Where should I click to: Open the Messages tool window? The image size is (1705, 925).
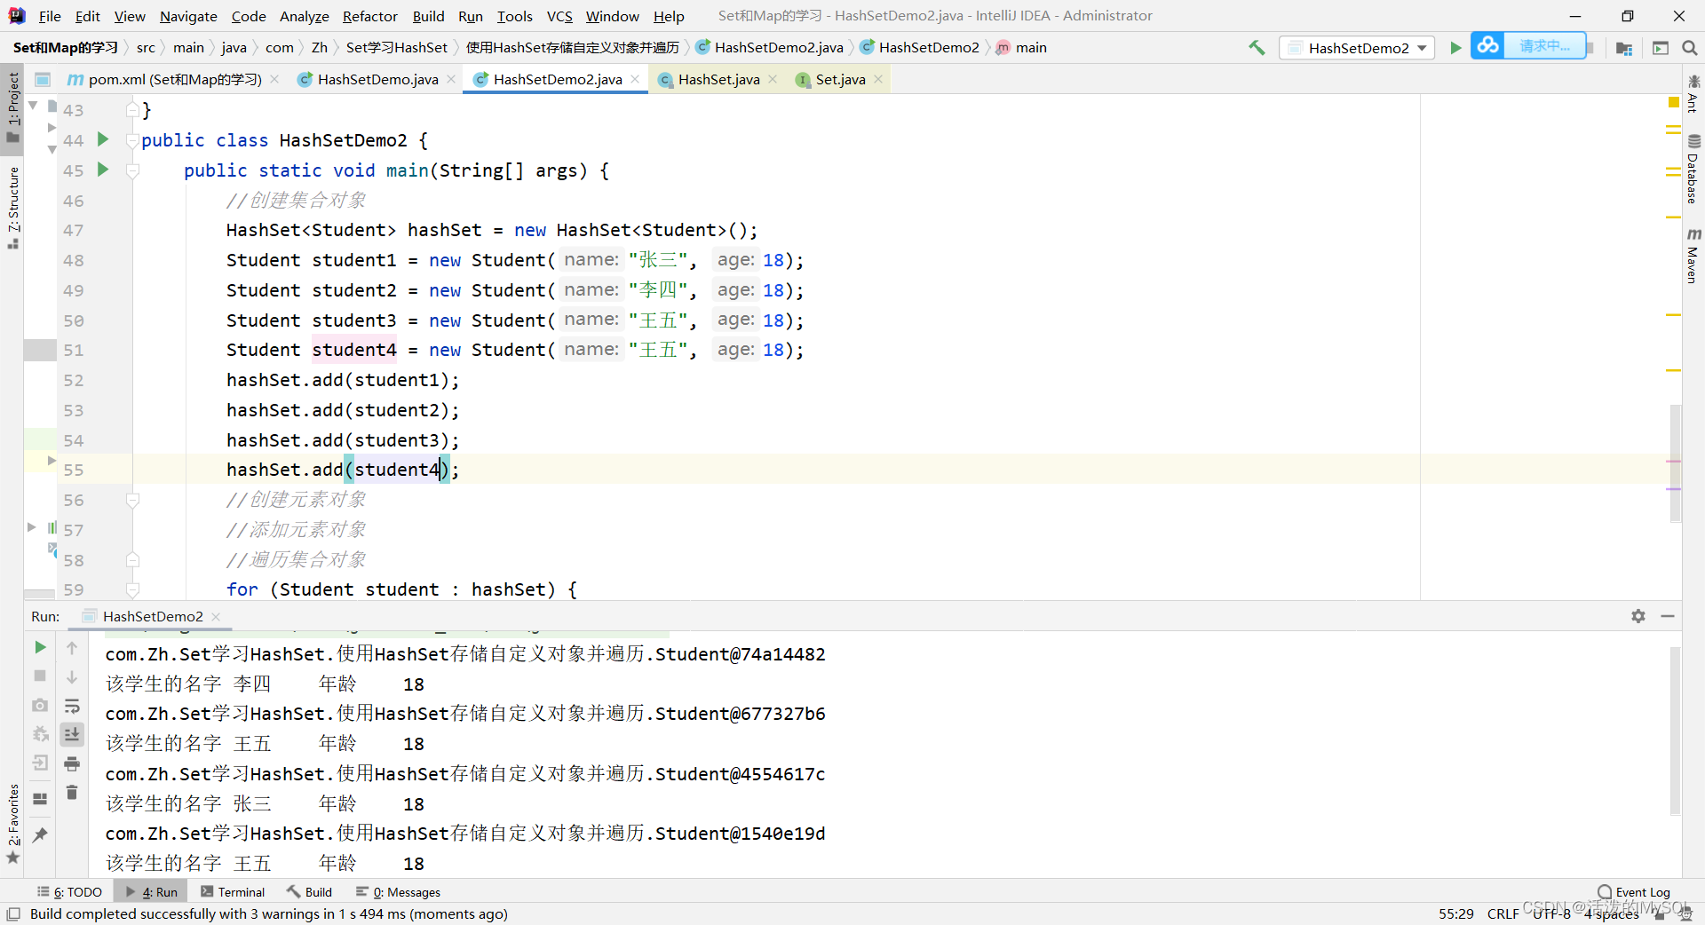(398, 892)
